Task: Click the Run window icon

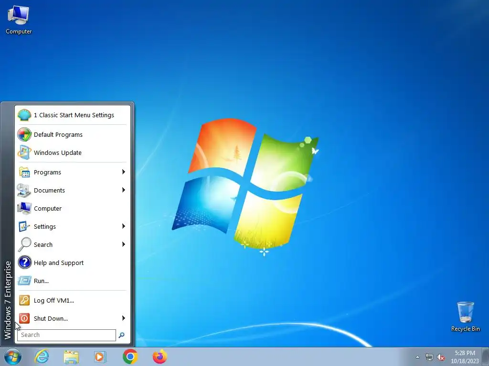Action: tap(24, 281)
